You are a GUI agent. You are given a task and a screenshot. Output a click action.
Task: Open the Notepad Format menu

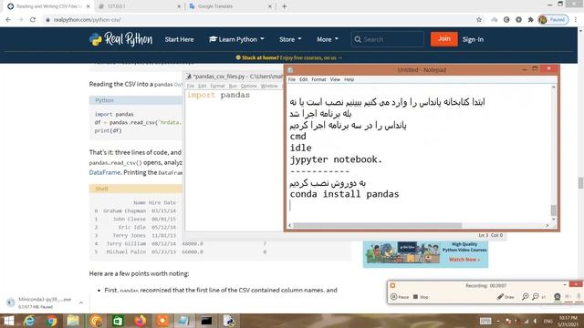[x=318, y=79]
